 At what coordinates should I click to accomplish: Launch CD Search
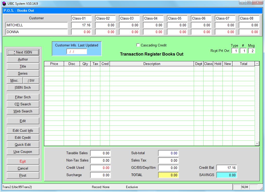click(x=23, y=104)
